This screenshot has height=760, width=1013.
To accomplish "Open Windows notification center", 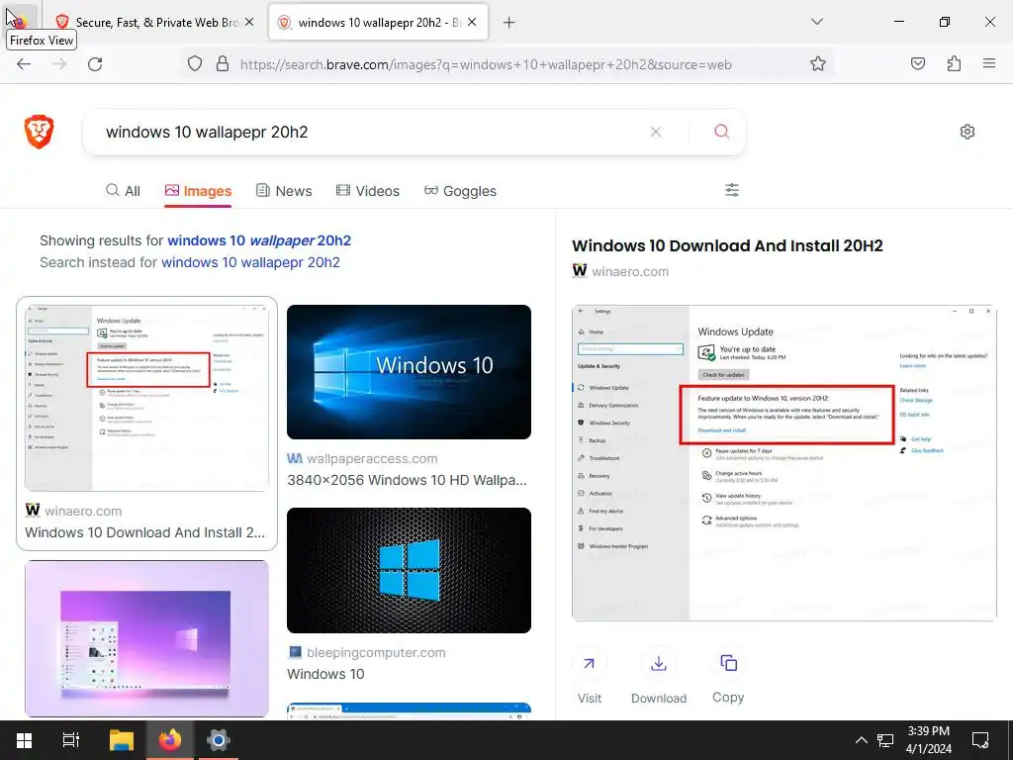I will (x=980, y=740).
